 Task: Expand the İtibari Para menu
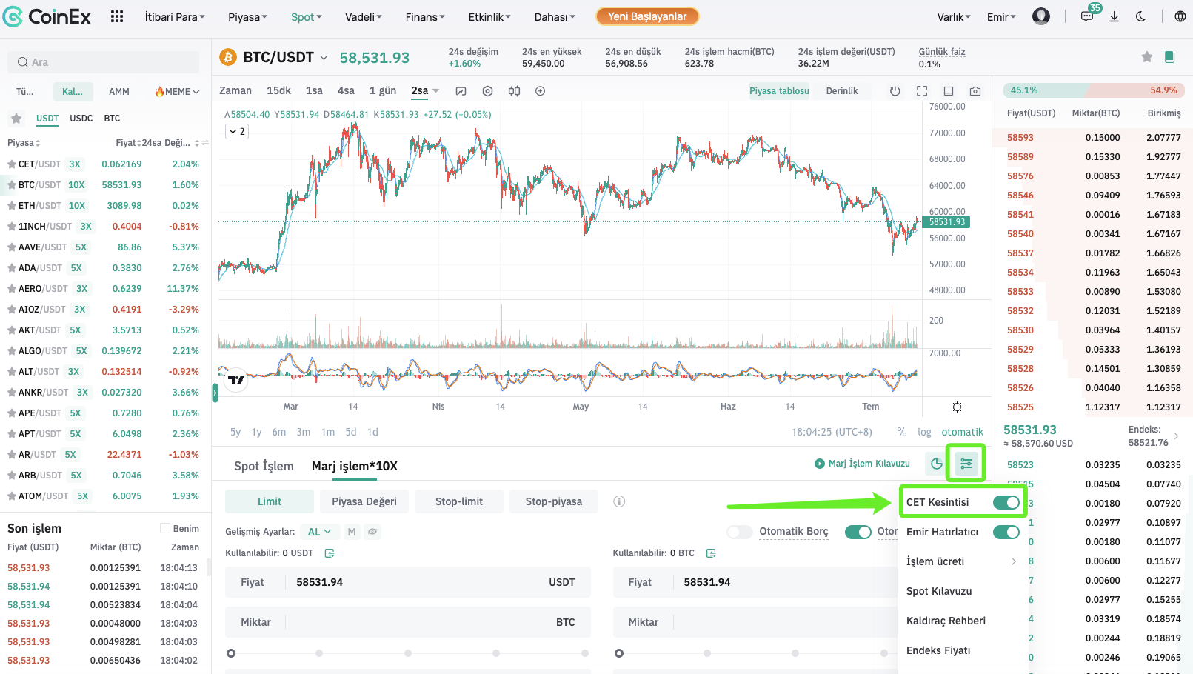[175, 17]
